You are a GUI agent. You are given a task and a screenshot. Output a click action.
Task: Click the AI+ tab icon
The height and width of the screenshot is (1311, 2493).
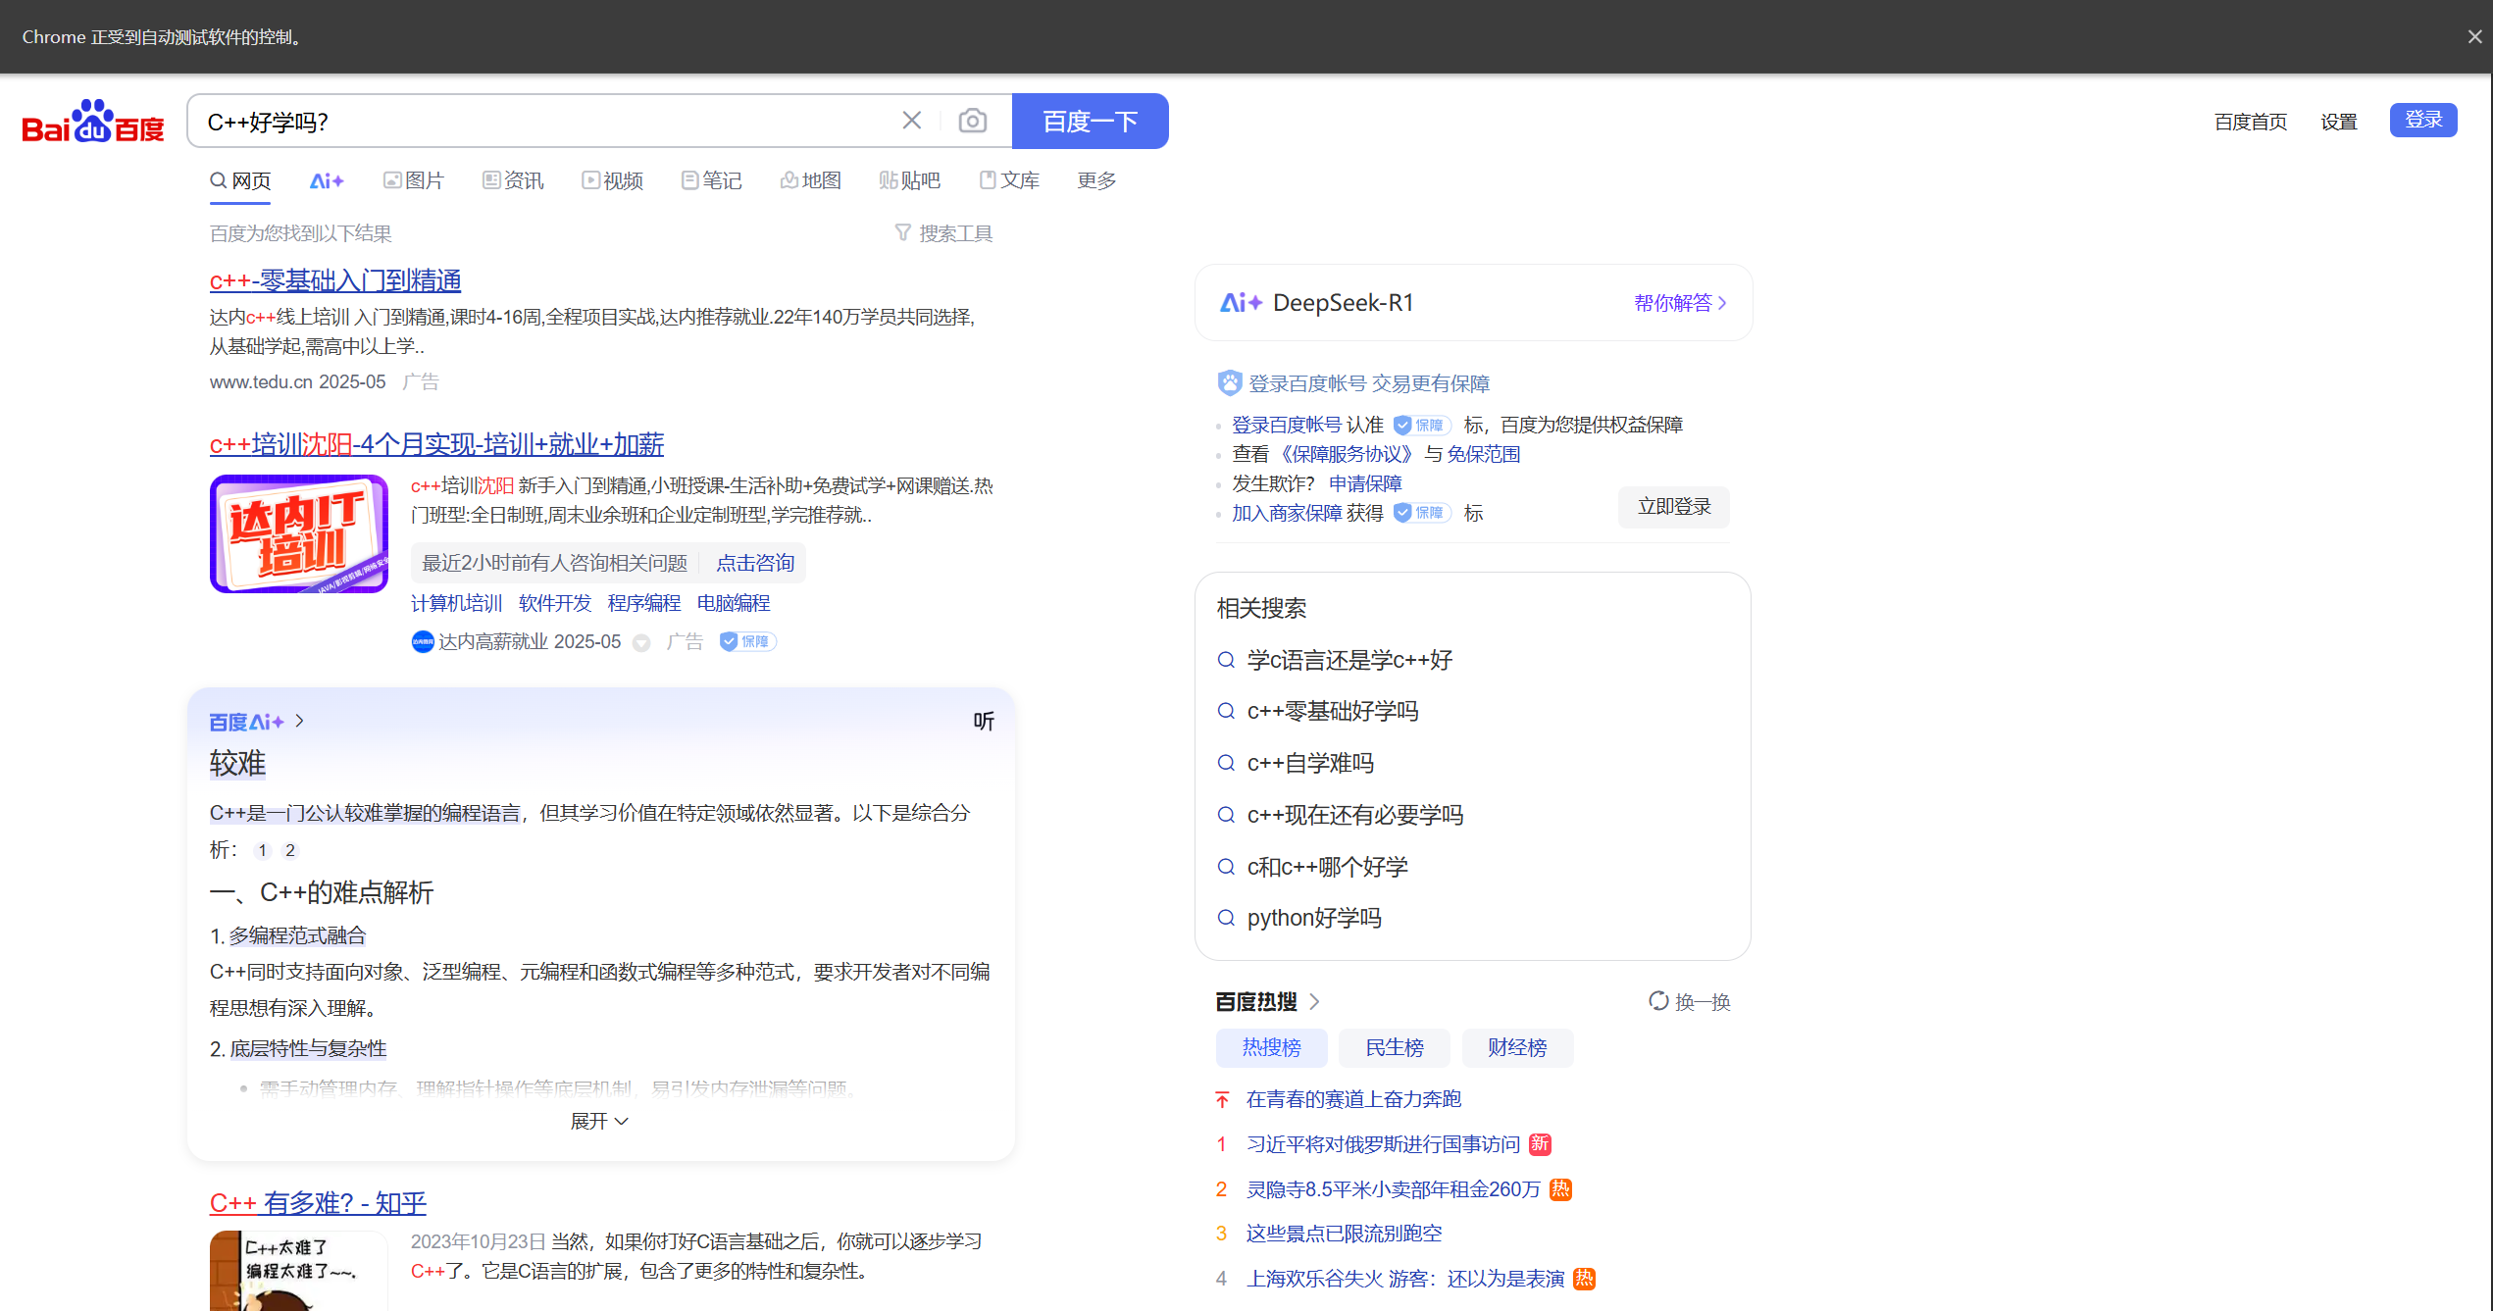click(326, 180)
